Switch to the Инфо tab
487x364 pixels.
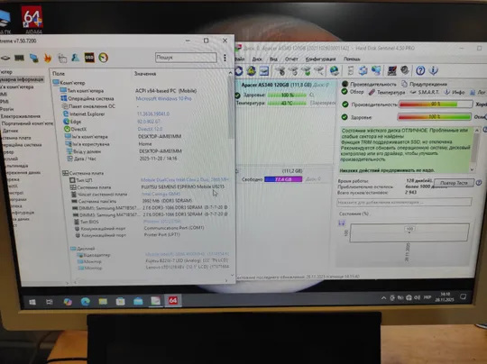[x=455, y=92]
